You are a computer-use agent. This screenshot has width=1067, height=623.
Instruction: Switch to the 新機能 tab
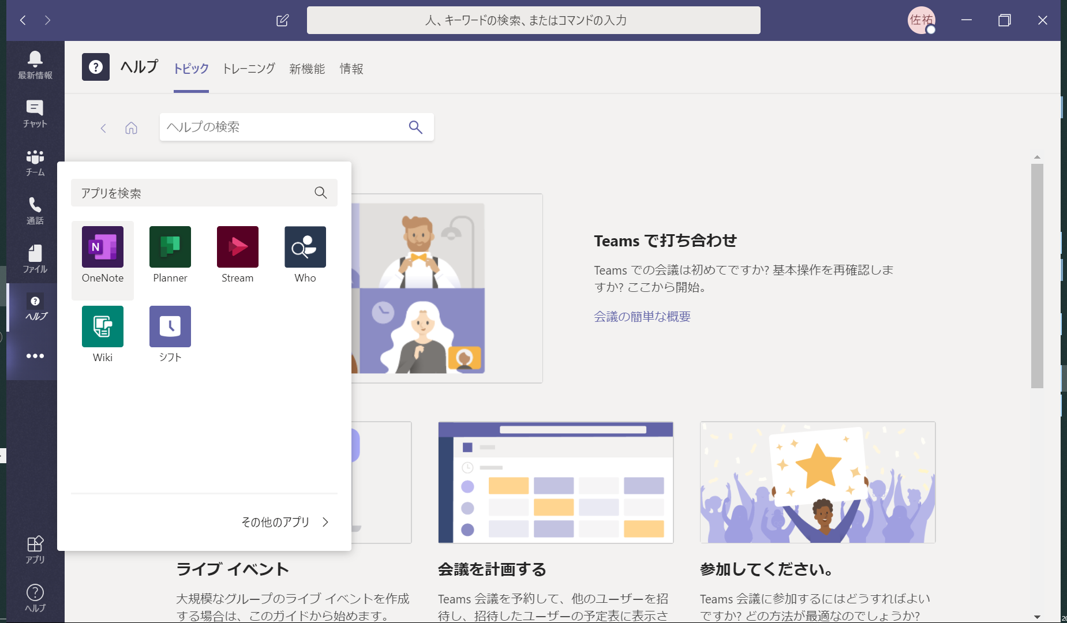tap(306, 69)
